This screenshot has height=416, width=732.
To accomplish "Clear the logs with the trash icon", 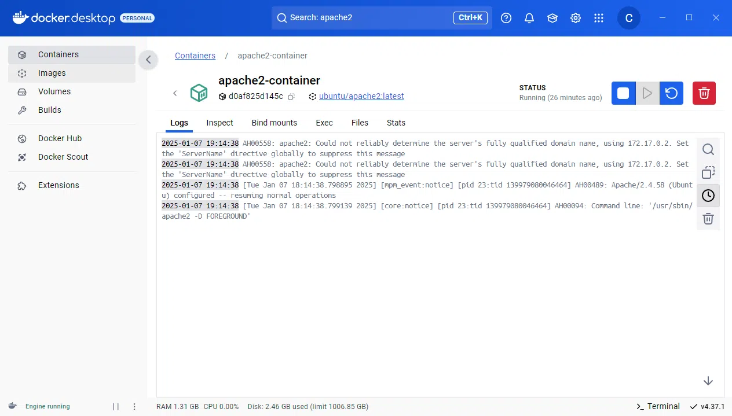I will click(708, 218).
